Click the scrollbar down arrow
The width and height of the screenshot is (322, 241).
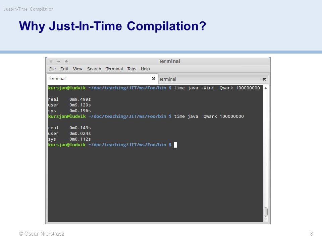pos(266,219)
